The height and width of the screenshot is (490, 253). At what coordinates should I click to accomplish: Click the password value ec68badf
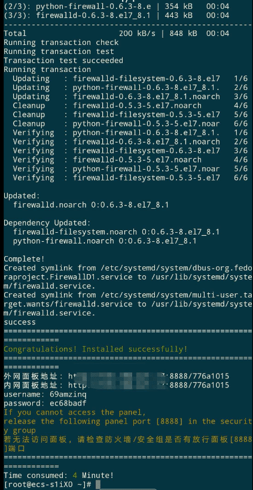pos(68,403)
